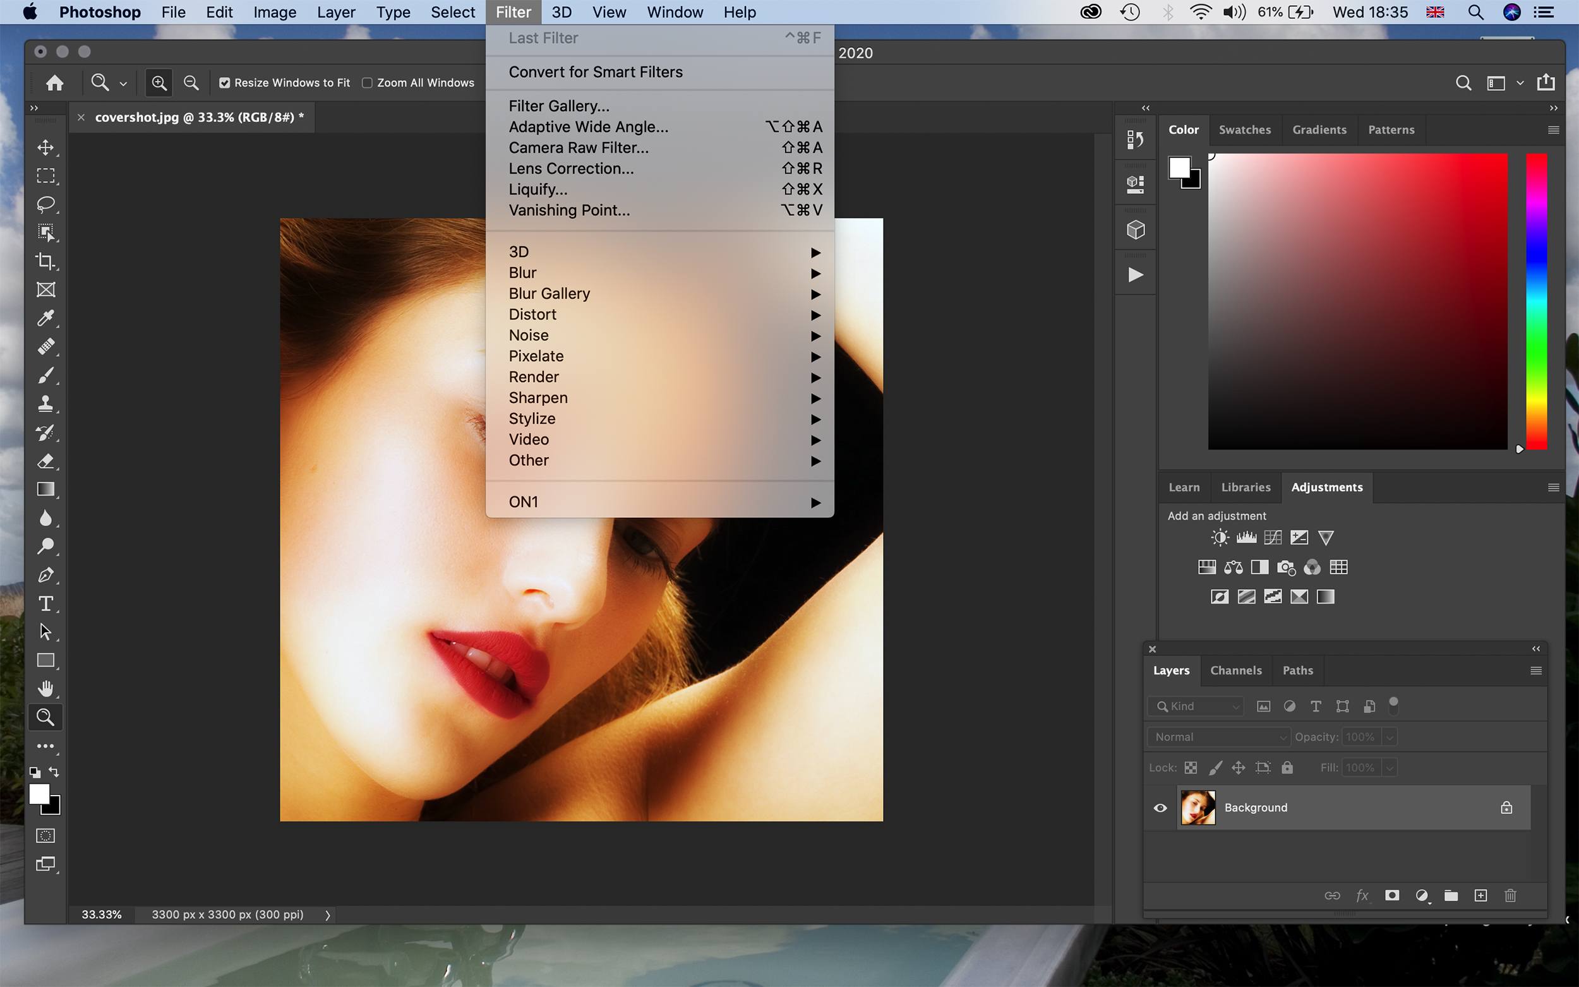1579x987 pixels.
Task: Choose the Horizontal Type tool
Action: click(45, 603)
